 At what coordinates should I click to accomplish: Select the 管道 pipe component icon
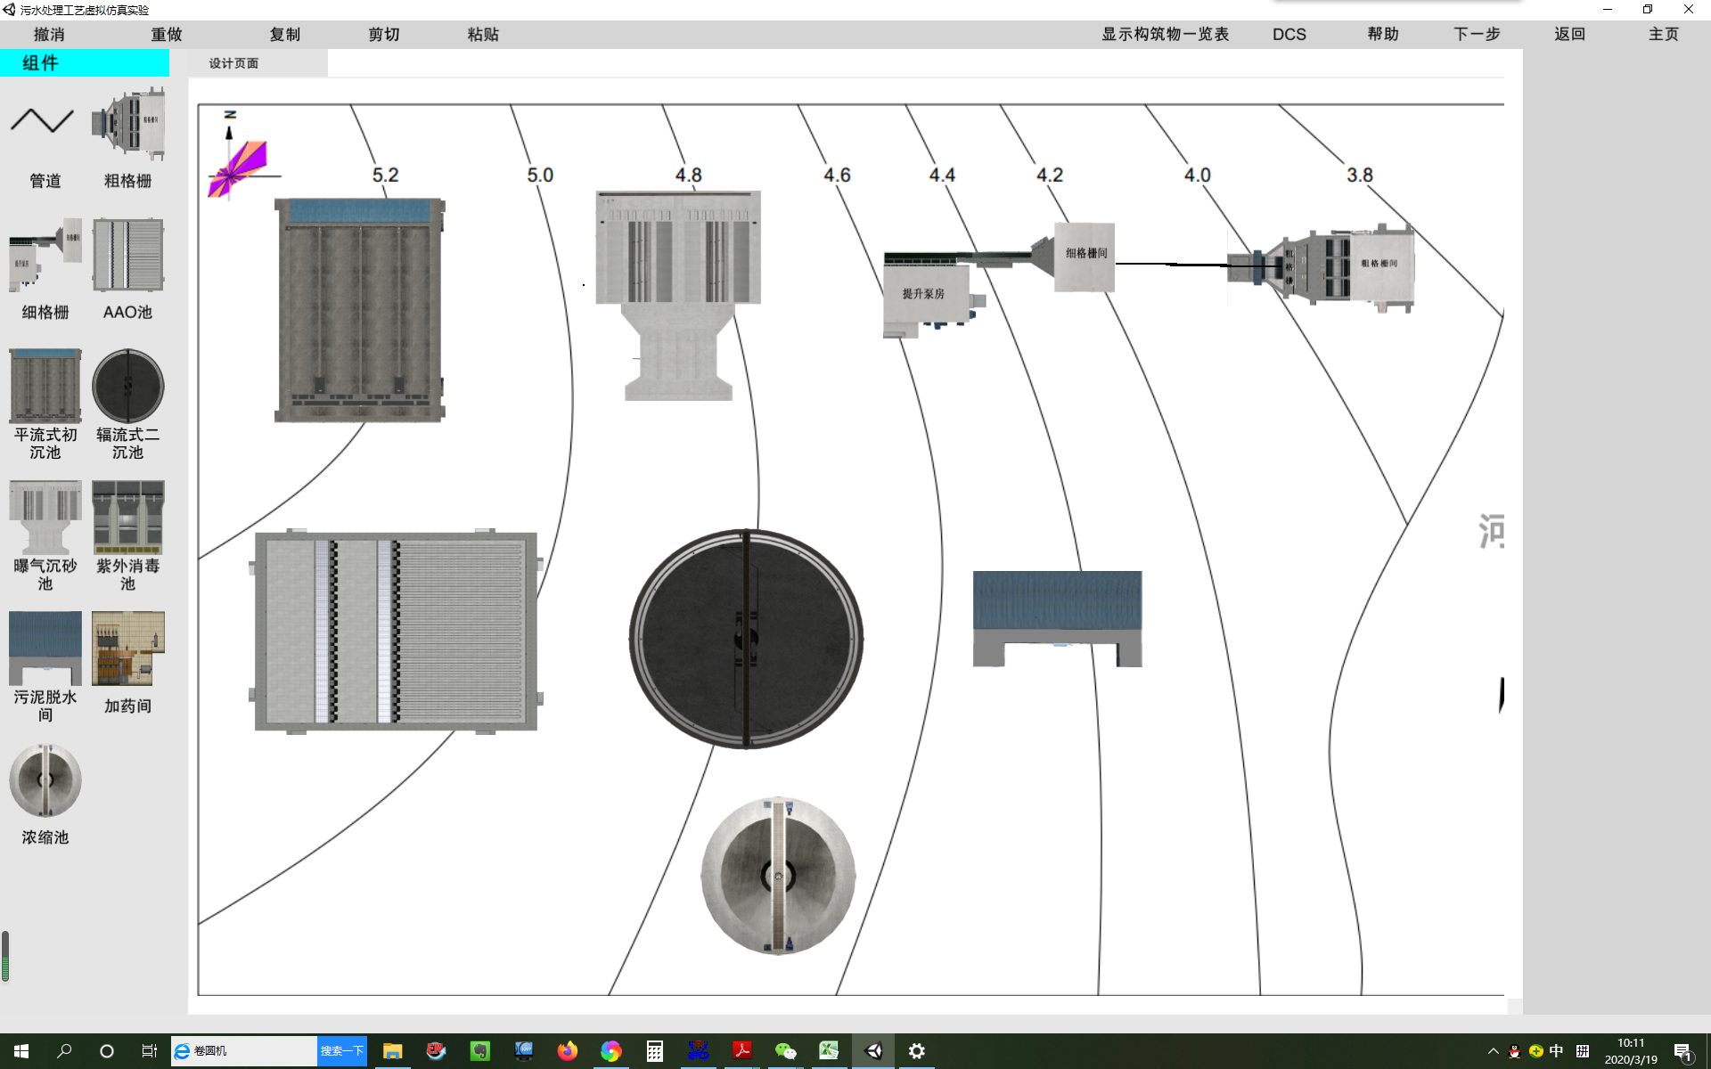[43, 122]
